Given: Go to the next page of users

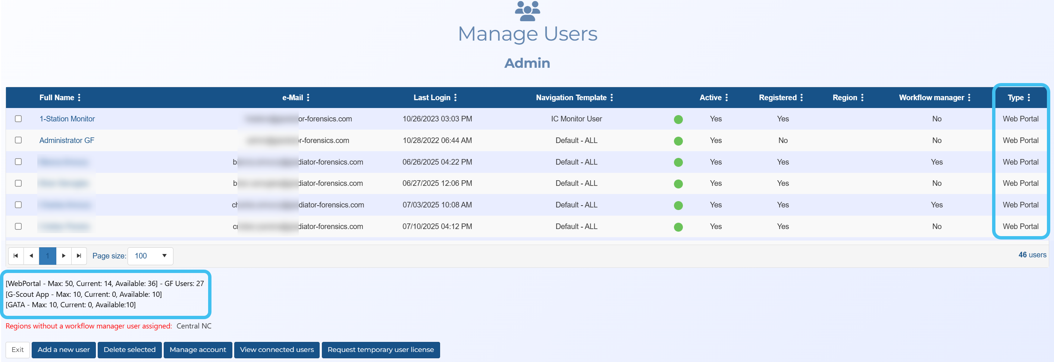Looking at the screenshot, I should [63, 256].
